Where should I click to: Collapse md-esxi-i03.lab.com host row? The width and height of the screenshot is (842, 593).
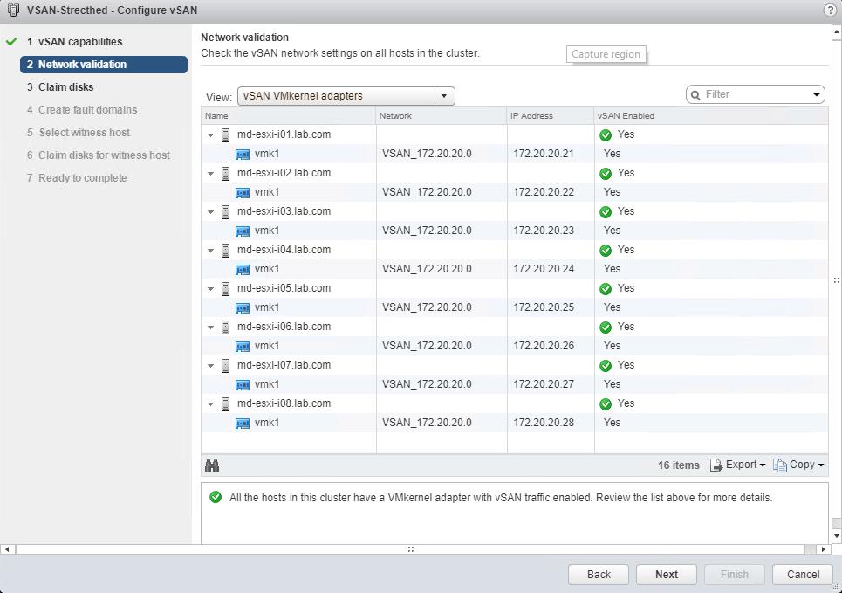[x=210, y=212]
